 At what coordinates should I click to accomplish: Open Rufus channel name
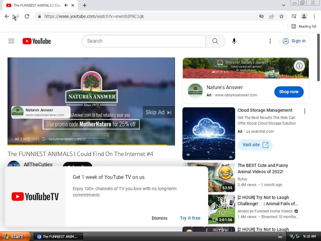242,179
